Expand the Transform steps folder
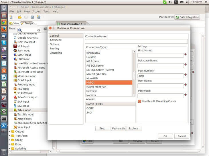The image size is (209, 156). [x=9, y=136]
